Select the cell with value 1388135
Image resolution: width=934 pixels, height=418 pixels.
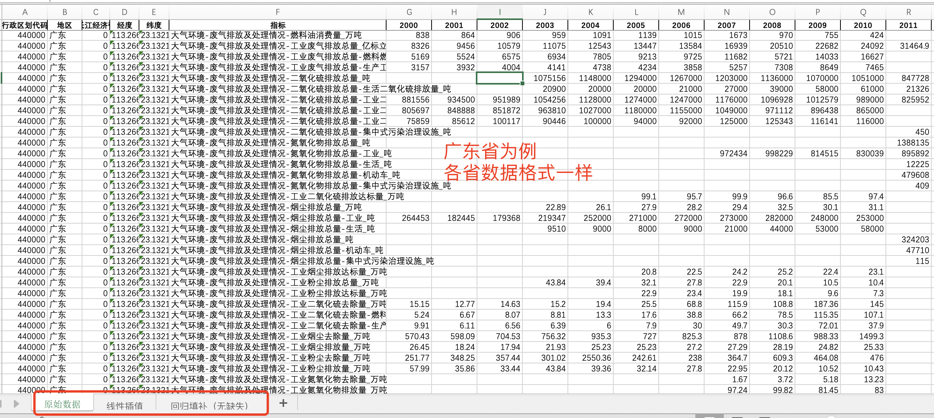(x=912, y=143)
